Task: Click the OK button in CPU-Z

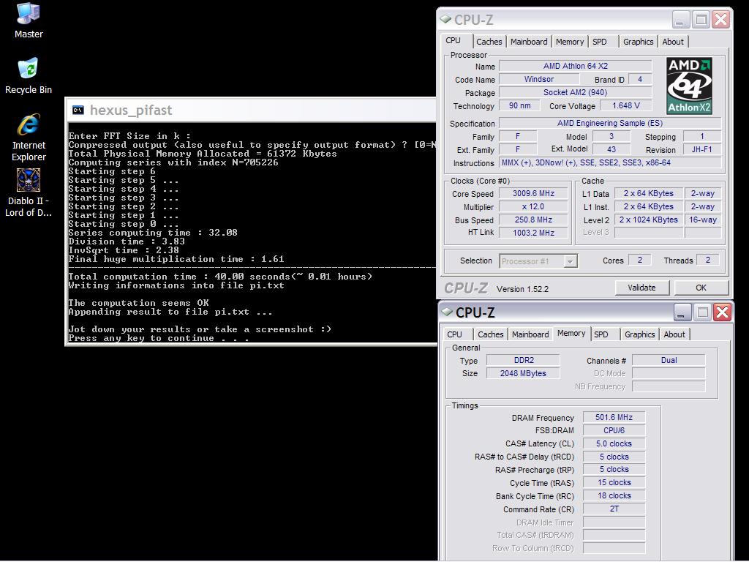Action: (701, 288)
